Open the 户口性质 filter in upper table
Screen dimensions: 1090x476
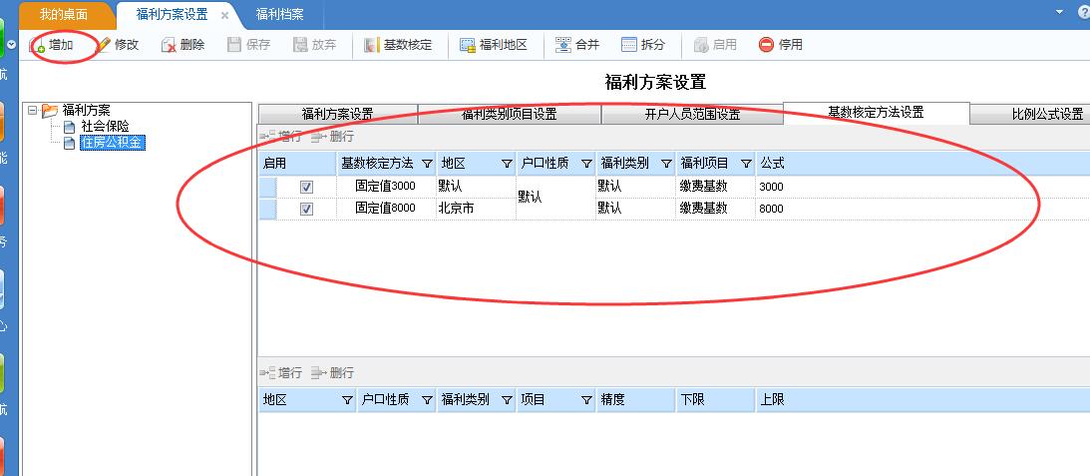[x=586, y=164]
